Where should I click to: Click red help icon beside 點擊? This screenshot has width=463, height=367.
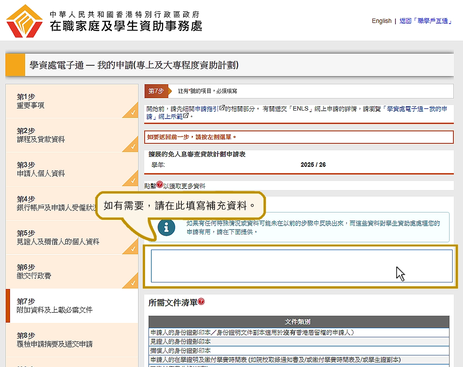click(x=160, y=185)
